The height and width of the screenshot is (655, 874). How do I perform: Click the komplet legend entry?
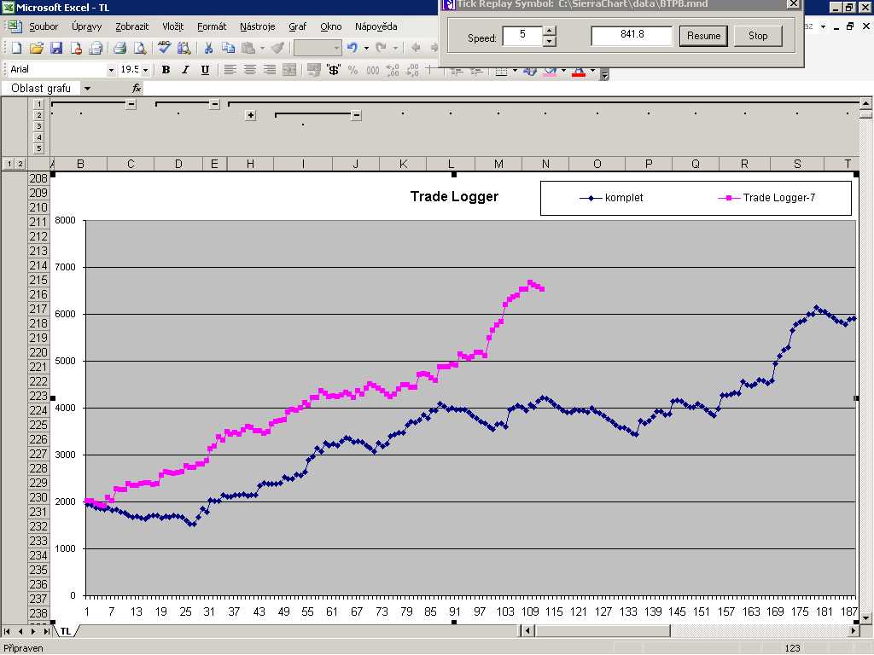click(x=611, y=198)
